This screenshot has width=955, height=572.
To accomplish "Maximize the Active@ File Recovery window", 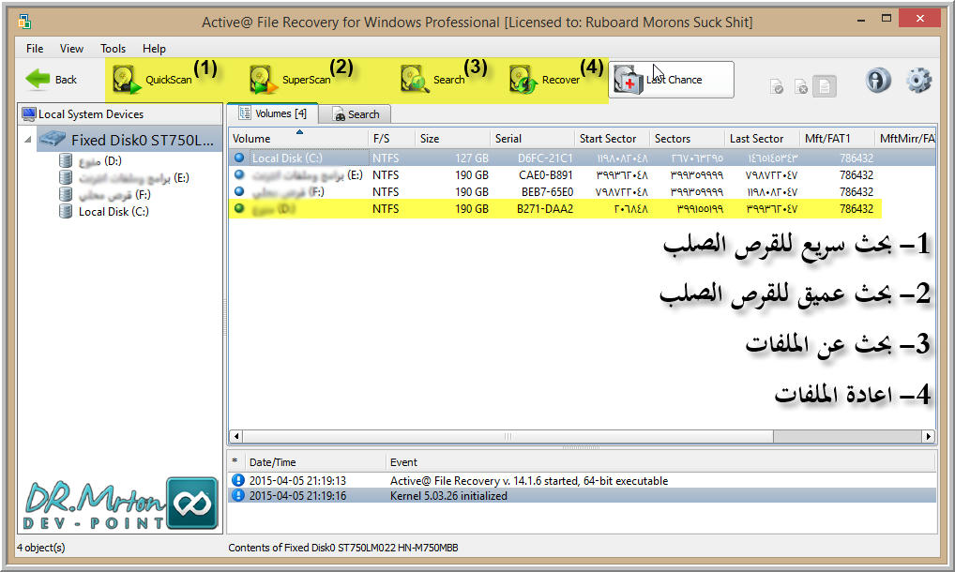I will [x=887, y=19].
